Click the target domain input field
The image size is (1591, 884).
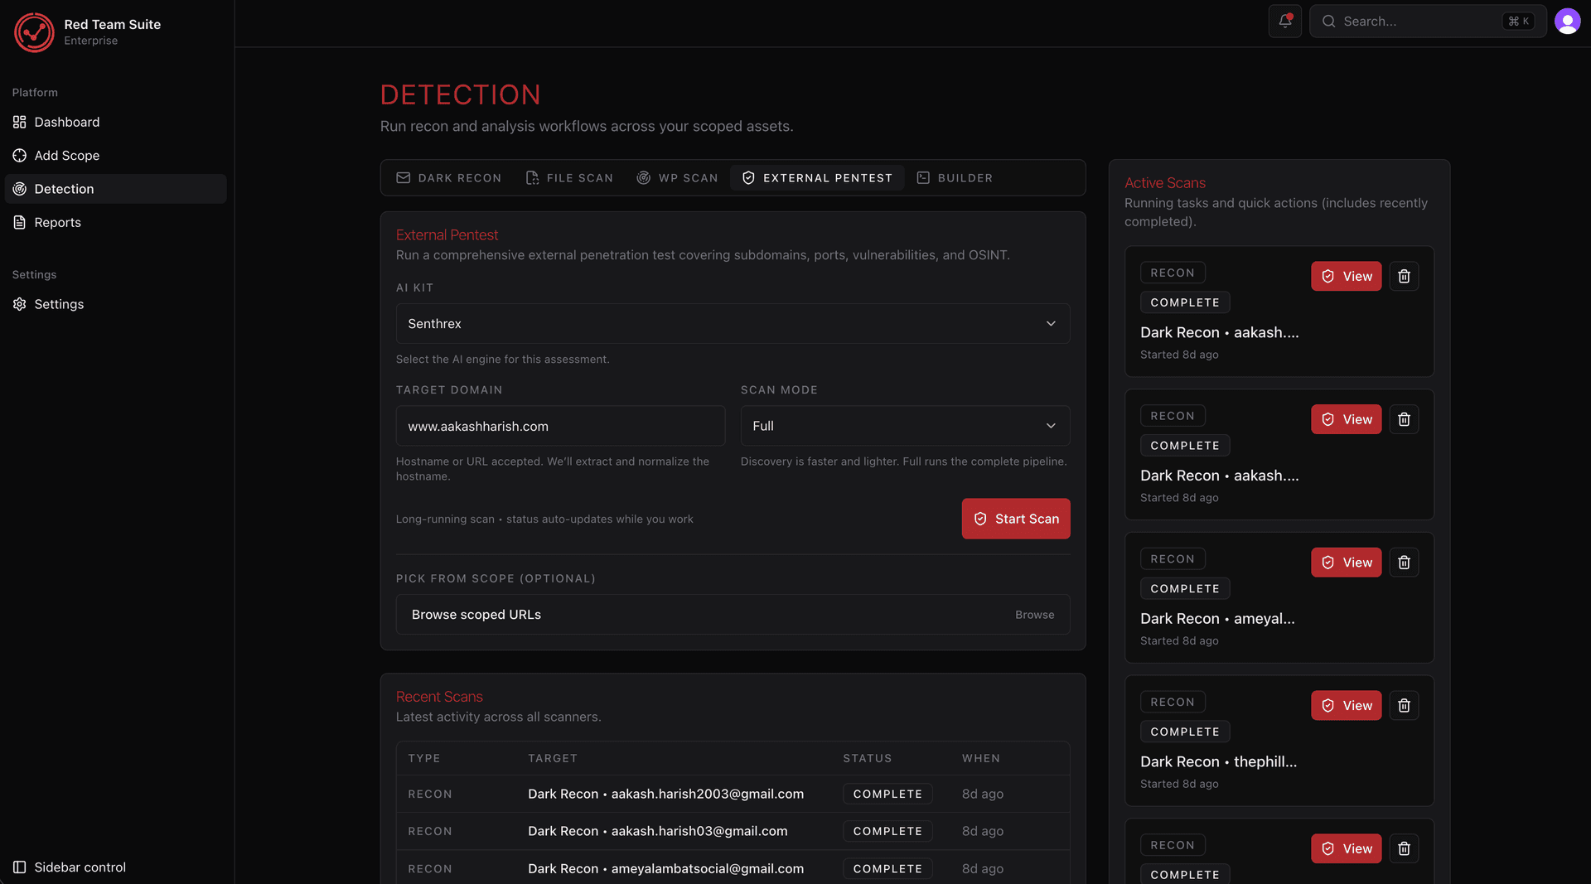coord(560,426)
